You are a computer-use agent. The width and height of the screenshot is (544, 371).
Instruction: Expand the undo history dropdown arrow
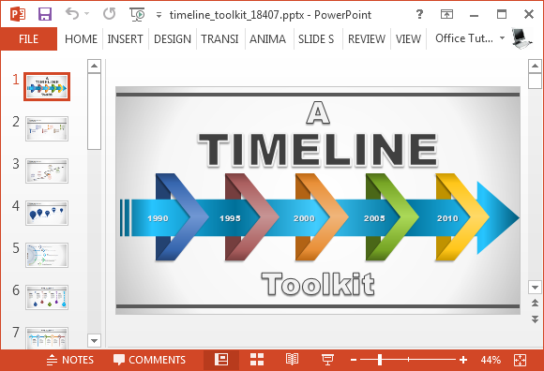coord(86,14)
